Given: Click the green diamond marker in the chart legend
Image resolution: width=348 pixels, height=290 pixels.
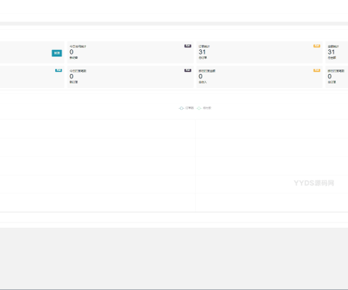Looking at the screenshot, I should click(x=199, y=108).
